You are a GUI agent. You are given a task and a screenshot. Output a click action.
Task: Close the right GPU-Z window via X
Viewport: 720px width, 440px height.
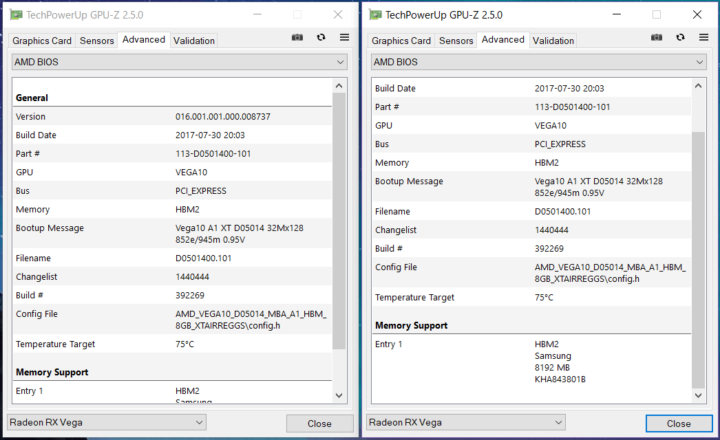coord(697,14)
